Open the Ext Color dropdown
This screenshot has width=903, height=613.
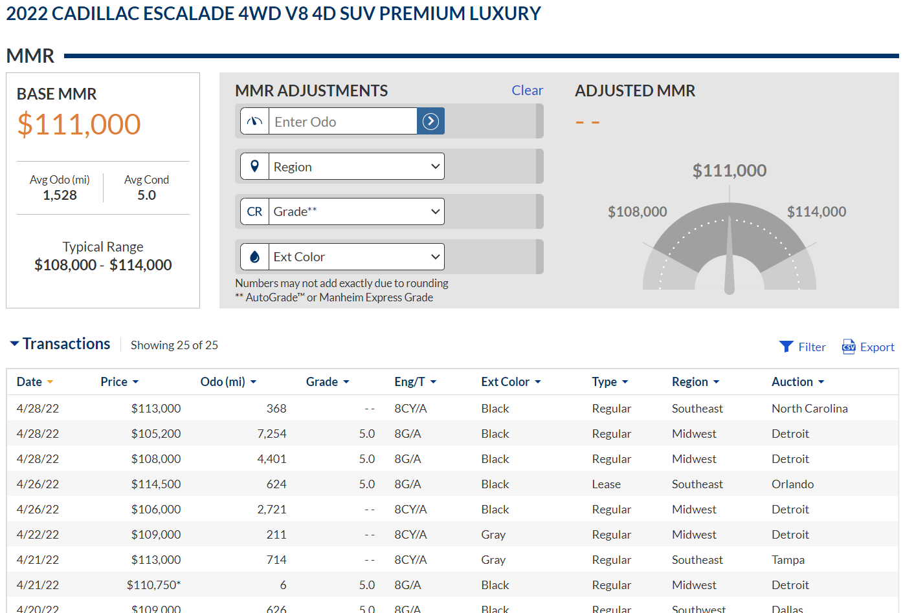(x=356, y=257)
